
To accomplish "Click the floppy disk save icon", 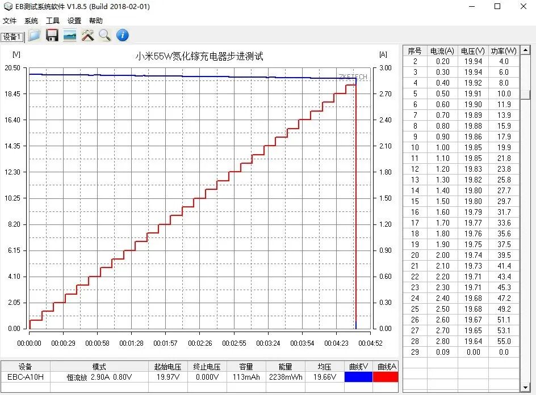I will (52, 35).
